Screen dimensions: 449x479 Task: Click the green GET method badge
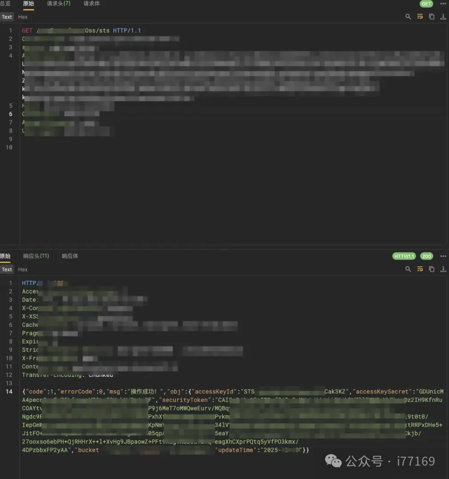[426, 4]
